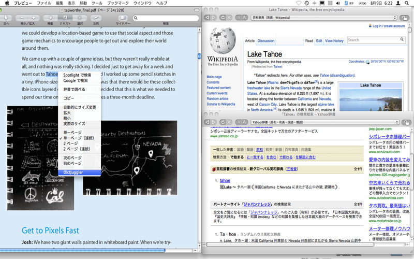
Task: Click the zoom out minus button in Preview
Action: pyautogui.click(x=22, y=18)
